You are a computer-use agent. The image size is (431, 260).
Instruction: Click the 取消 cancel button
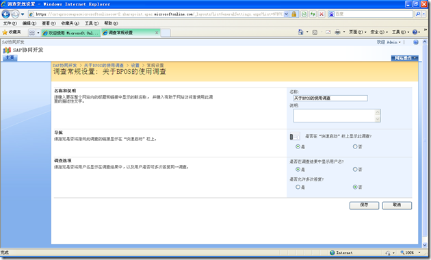(x=397, y=205)
